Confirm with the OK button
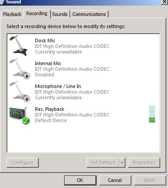The height and width of the screenshot is (188, 168). [80, 180]
